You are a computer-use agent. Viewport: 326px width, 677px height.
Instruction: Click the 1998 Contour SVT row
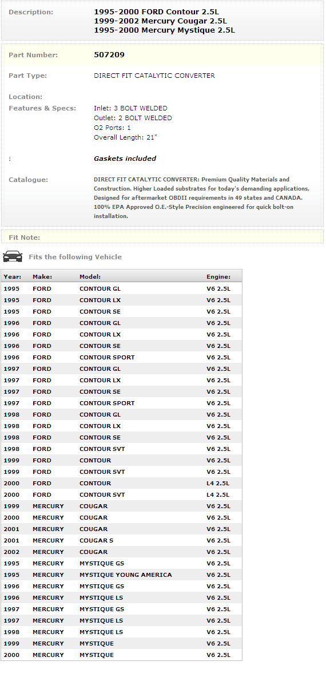[x=122, y=449]
